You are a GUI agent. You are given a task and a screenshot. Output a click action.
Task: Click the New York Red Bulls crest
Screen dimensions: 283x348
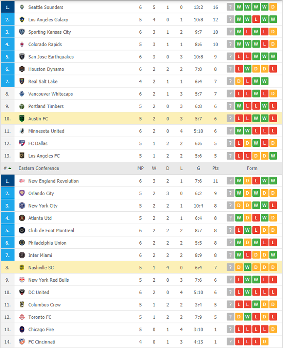[x=22, y=280]
